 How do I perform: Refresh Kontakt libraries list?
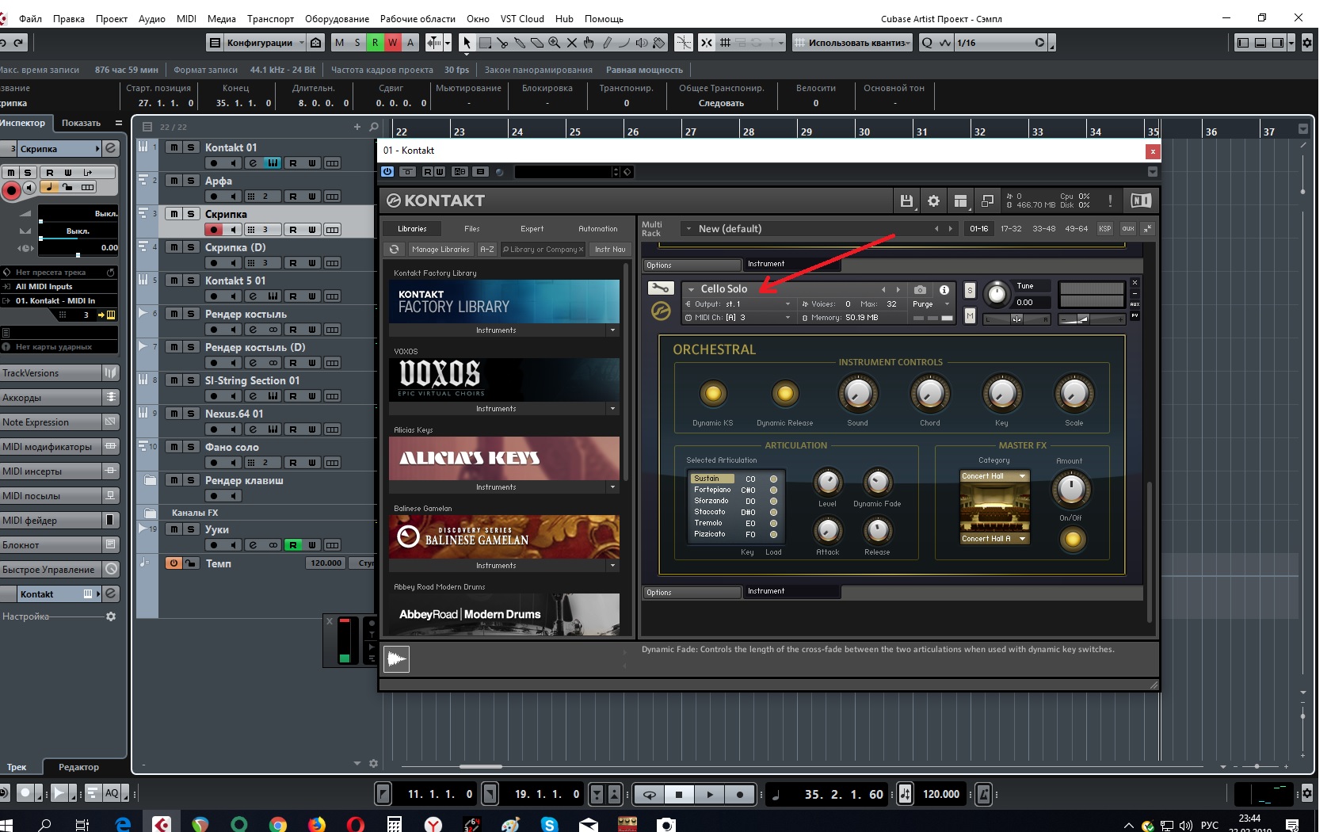coord(395,250)
